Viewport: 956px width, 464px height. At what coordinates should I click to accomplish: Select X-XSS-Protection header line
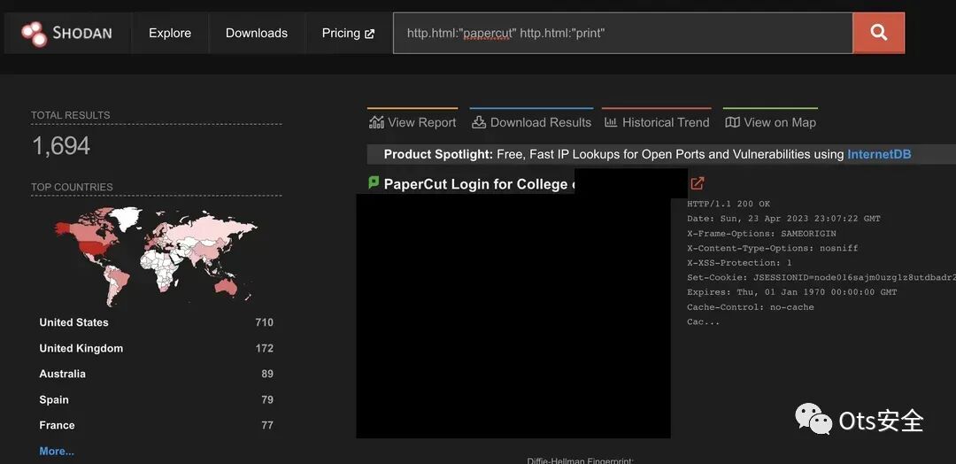coord(739,263)
